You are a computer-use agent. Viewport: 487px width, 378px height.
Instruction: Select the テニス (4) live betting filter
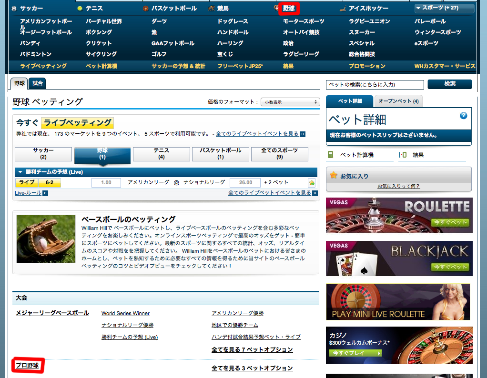[x=161, y=154]
